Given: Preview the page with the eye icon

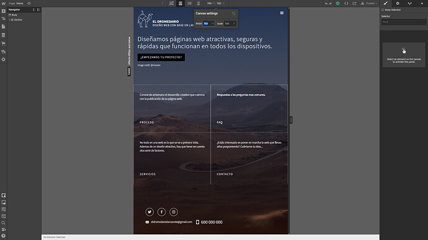Looking at the screenshot, I should (29, 4).
